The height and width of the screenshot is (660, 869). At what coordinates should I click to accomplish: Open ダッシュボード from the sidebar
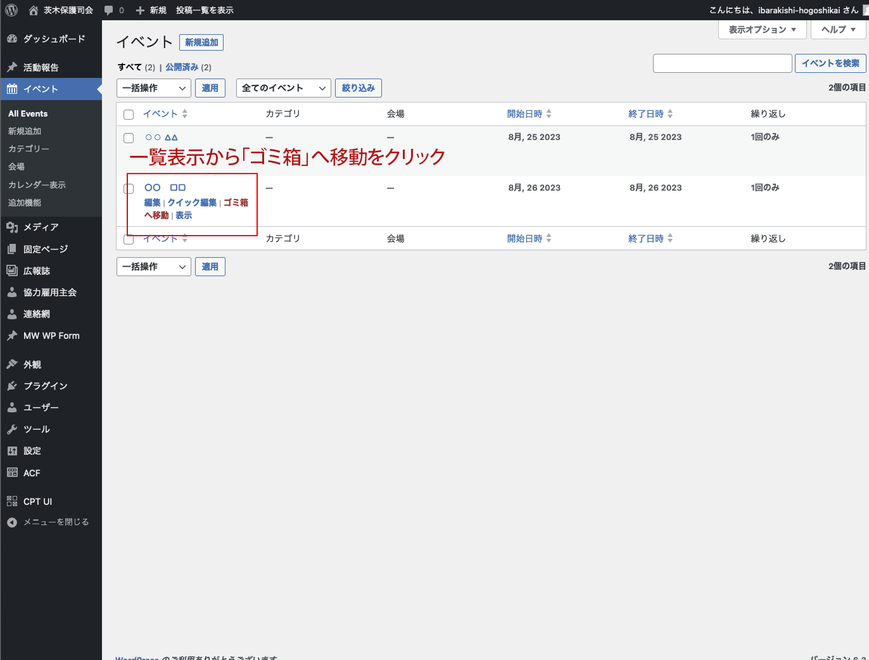pyautogui.click(x=53, y=39)
